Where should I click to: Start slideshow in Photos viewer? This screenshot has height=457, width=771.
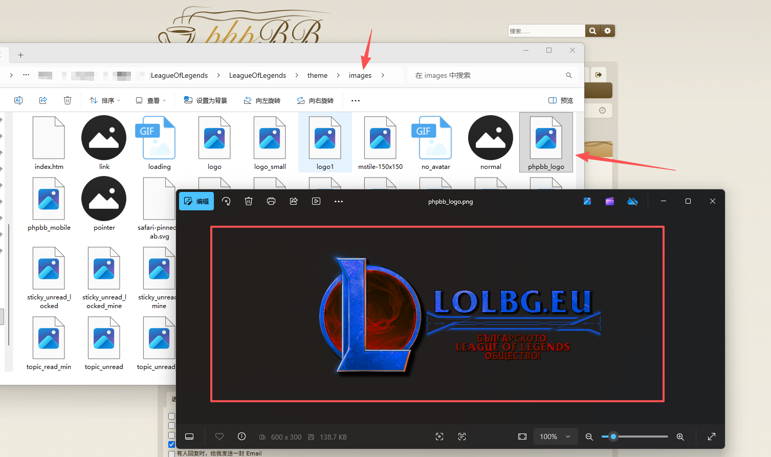point(316,202)
